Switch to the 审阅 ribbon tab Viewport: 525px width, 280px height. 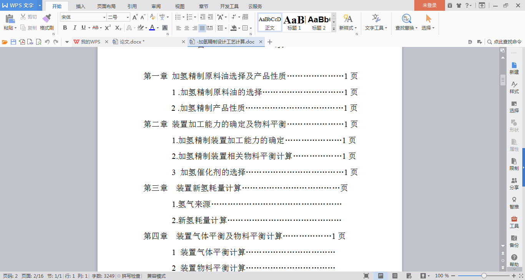(156, 6)
